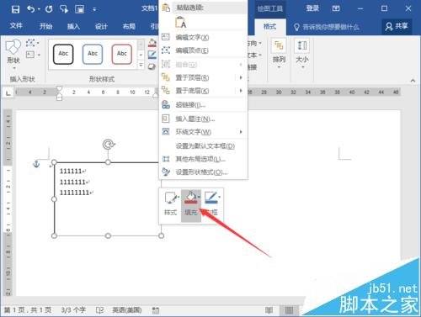Open the 排列 arrange dropdown

point(279,54)
